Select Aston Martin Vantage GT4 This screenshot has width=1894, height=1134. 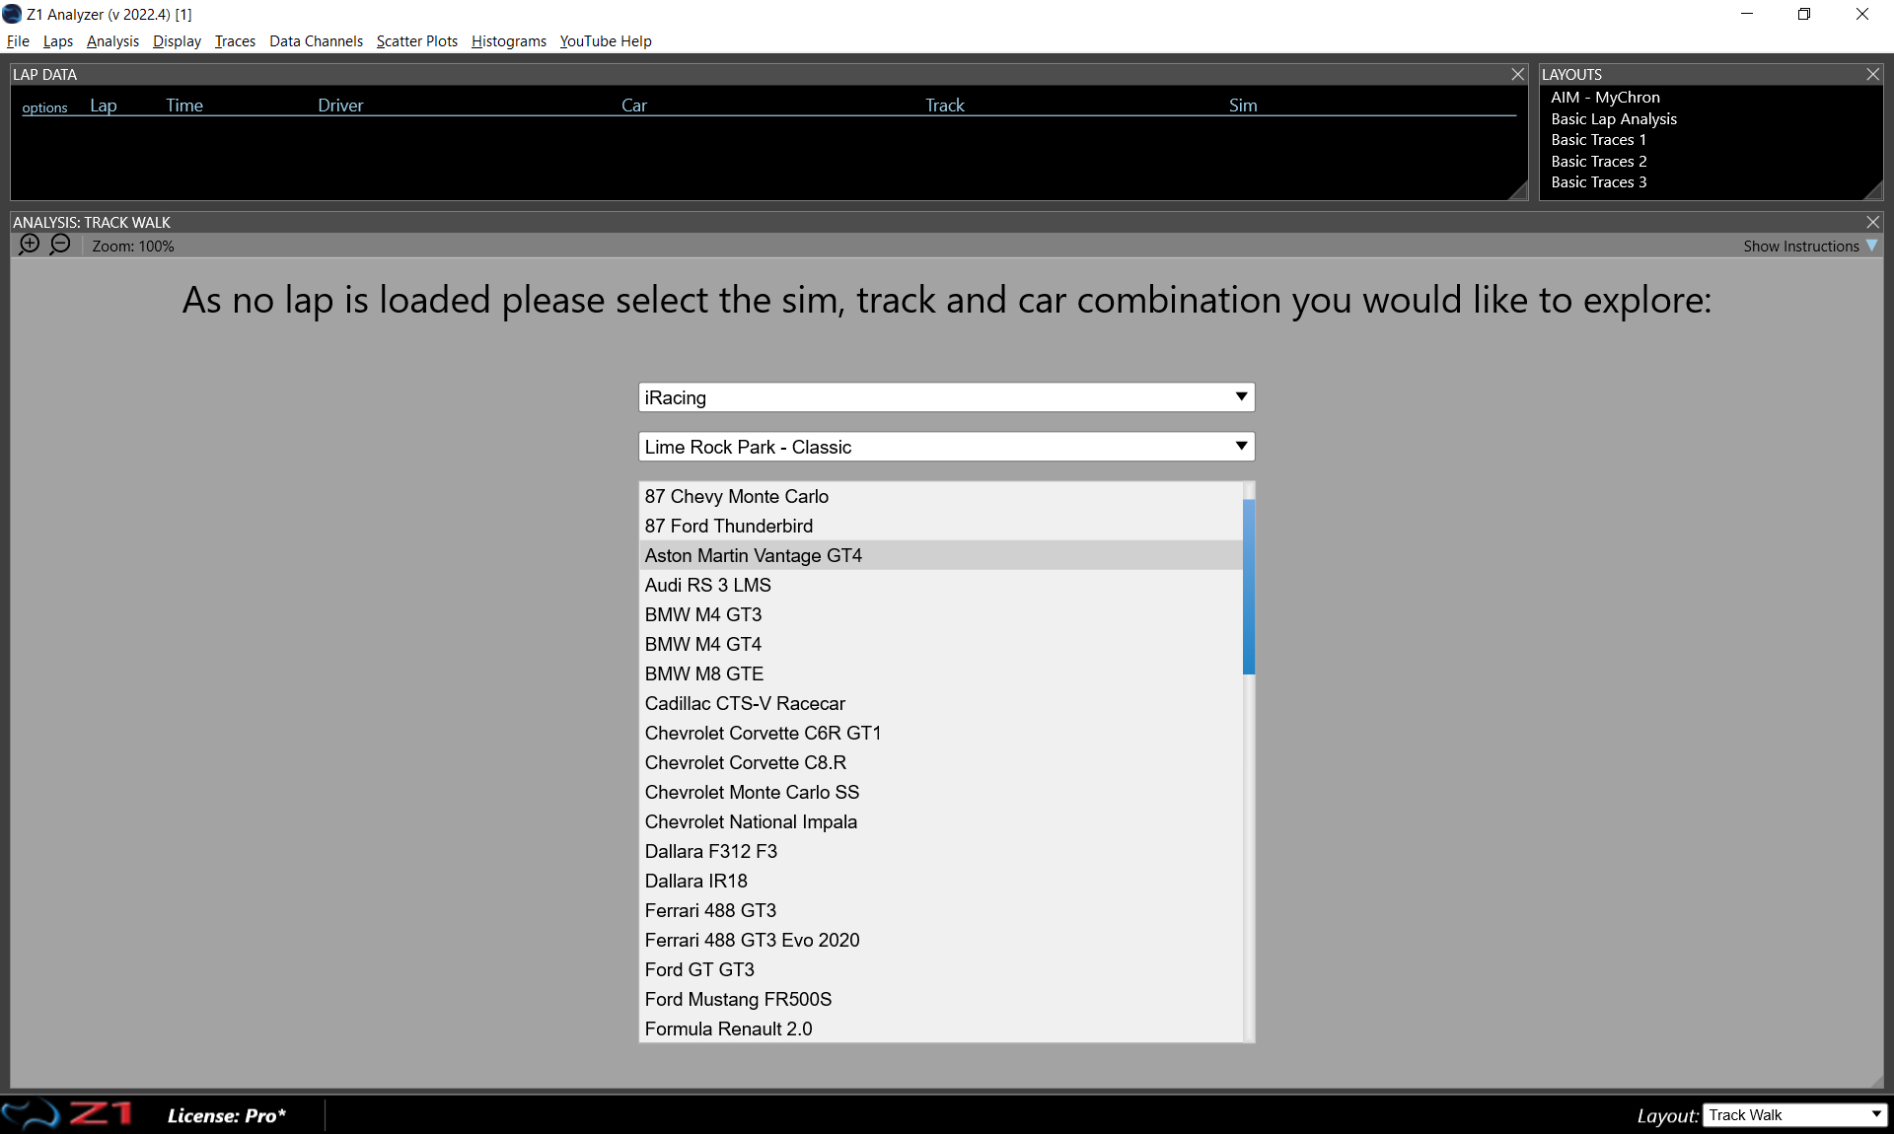[x=941, y=555]
